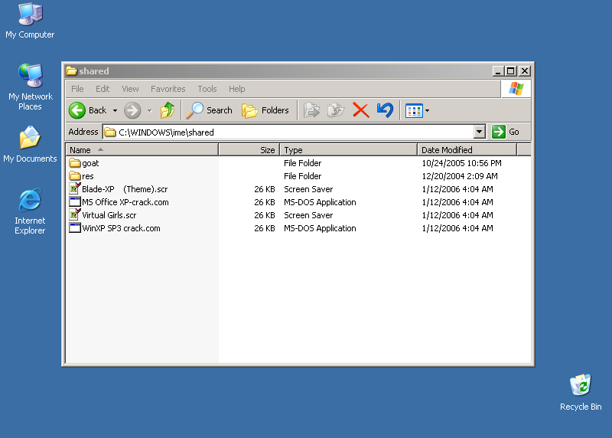Screen dimensions: 612x438
Task: Click the 'res' folder name
Action: [x=88, y=176]
